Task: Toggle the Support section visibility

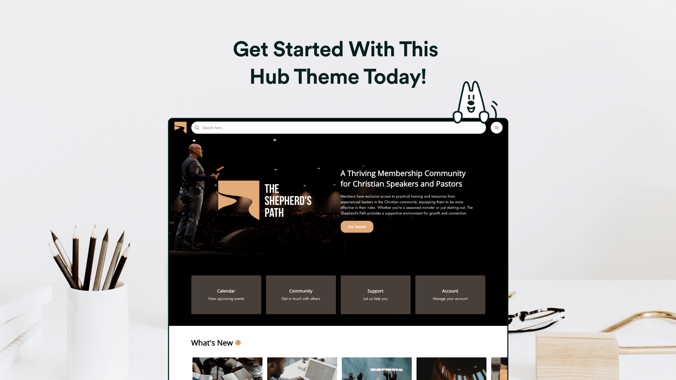Action: (x=375, y=294)
